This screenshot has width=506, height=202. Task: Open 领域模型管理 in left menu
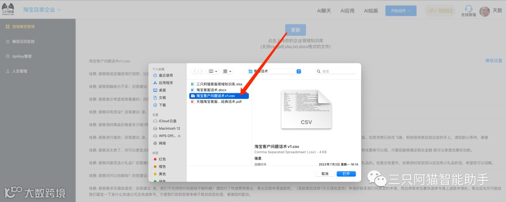20,27
